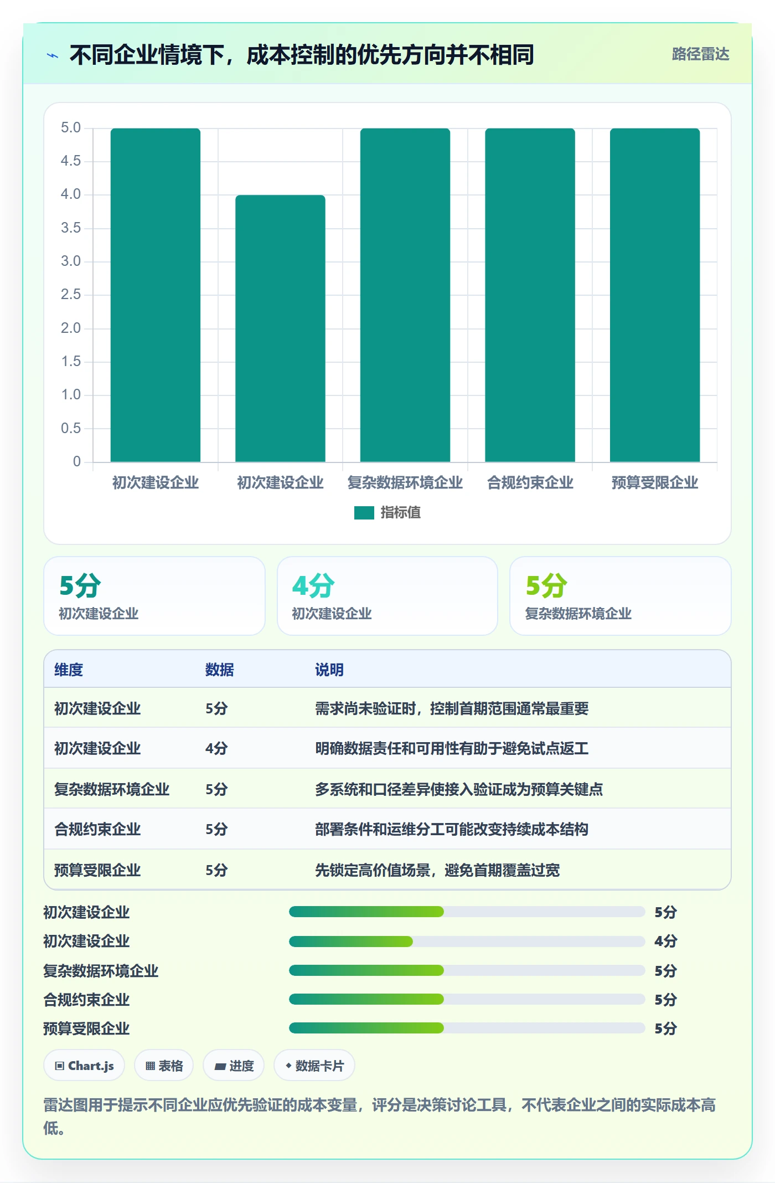Click the headline 不同企业情境下，成本控制的优先方向并不相同
The image size is (775, 1183).
pos(302,55)
